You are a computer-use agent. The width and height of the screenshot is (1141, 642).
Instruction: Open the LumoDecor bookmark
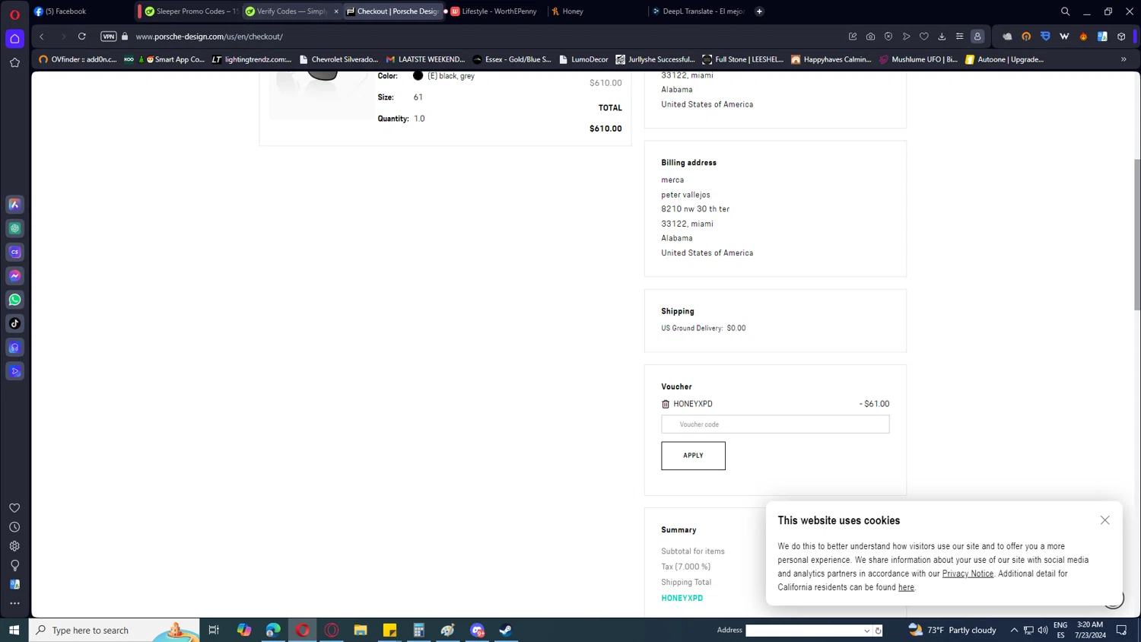[583, 59]
